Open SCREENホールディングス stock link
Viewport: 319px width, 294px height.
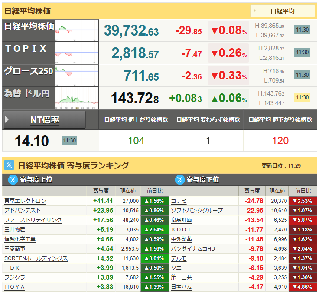pos(36,258)
